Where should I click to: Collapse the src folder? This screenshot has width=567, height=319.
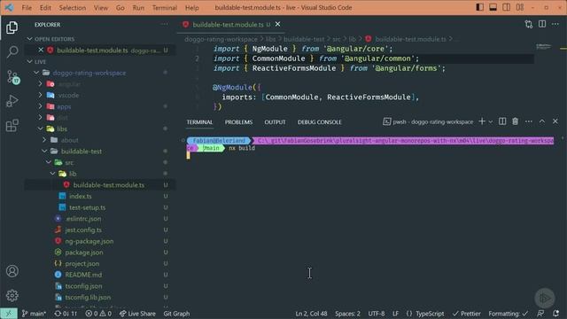pos(49,162)
